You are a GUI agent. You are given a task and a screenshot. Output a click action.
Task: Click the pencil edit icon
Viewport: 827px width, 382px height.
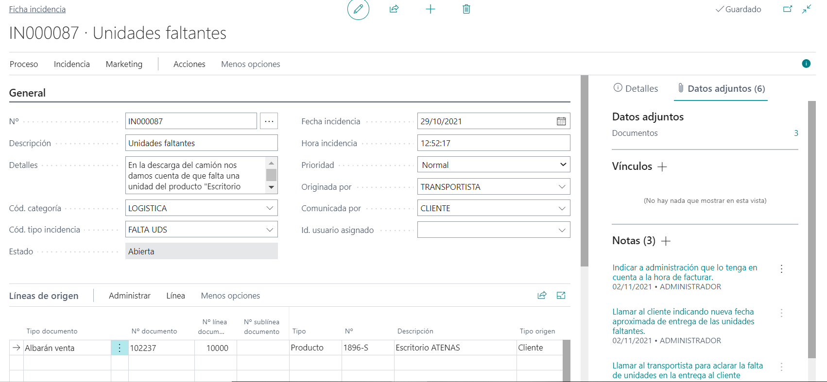(x=358, y=9)
